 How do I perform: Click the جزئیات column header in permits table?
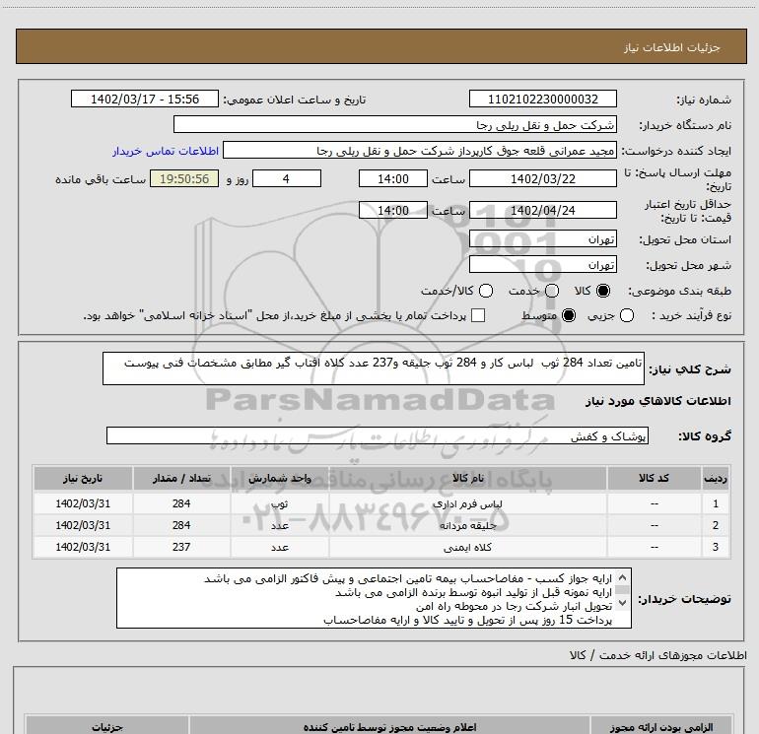coord(107,726)
